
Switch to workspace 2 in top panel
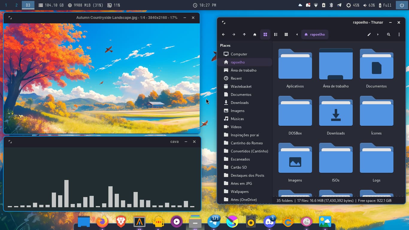tap(16, 5)
